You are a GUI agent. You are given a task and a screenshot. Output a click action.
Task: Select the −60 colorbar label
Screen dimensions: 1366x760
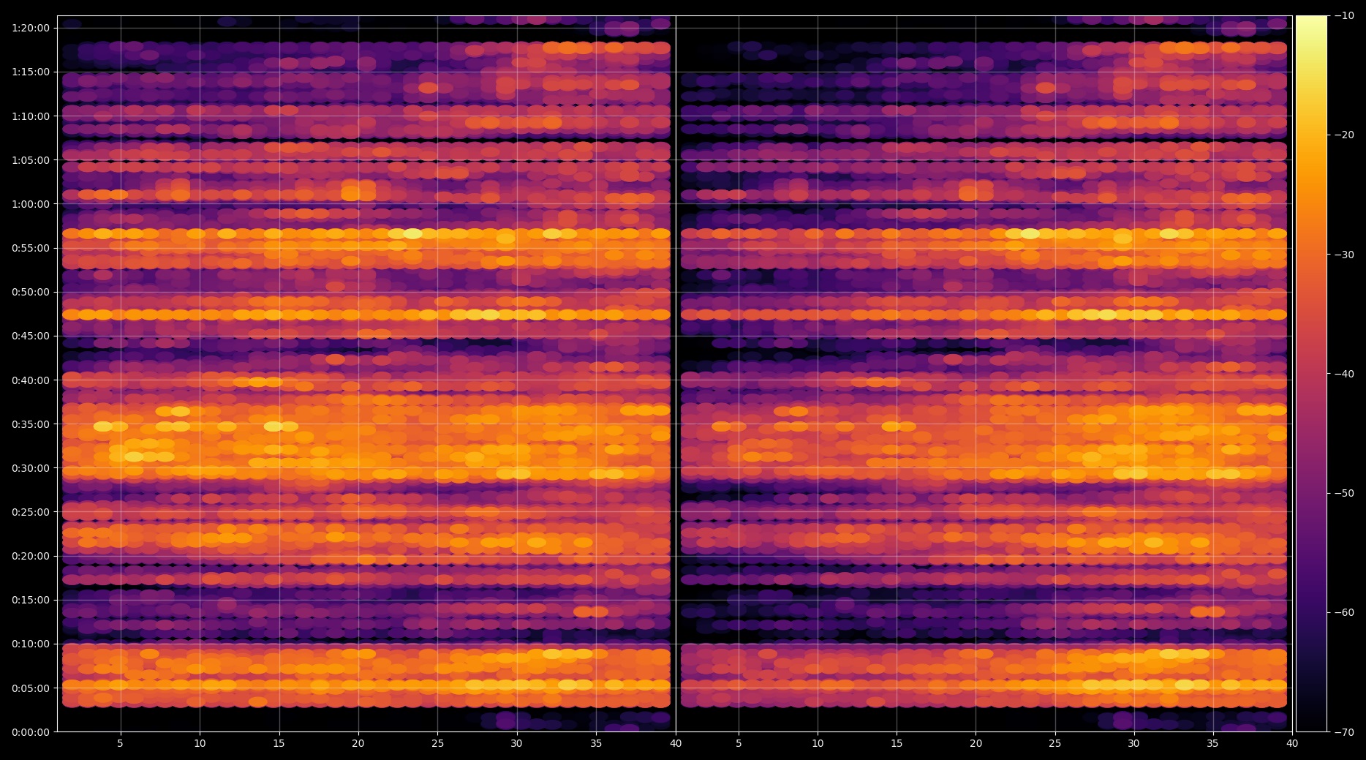pyautogui.click(x=1344, y=612)
